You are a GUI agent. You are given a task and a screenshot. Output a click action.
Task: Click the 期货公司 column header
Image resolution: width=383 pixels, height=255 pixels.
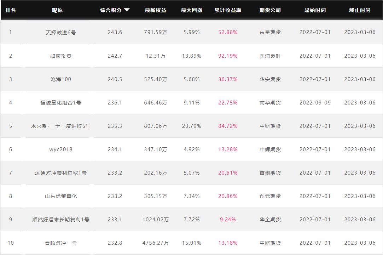tap(270, 10)
